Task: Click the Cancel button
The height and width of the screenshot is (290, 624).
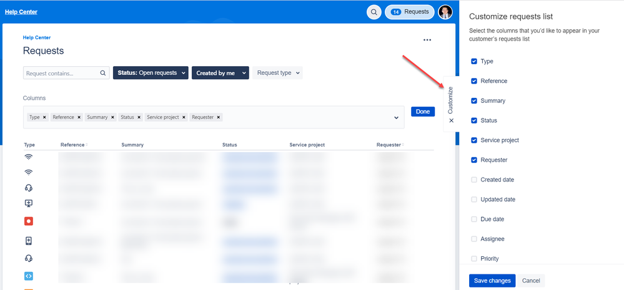Action: [531, 281]
